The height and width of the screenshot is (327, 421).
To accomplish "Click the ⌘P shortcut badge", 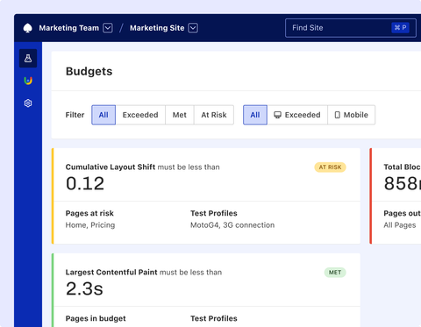I will pos(400,28).
